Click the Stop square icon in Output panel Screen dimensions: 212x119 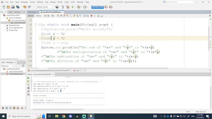click(x=28, y=91)
